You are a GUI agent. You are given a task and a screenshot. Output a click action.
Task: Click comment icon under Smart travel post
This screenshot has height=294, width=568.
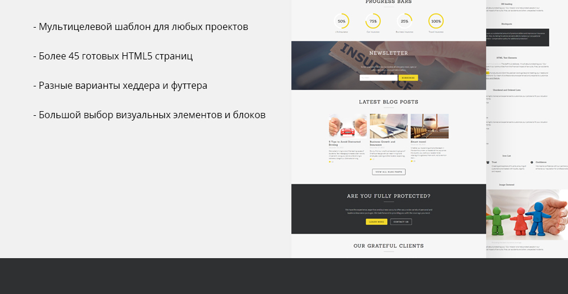411,161
